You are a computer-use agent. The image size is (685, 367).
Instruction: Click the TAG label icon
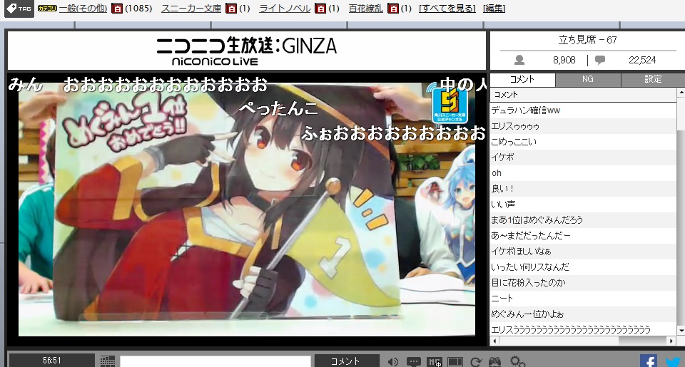click(19, 9)
